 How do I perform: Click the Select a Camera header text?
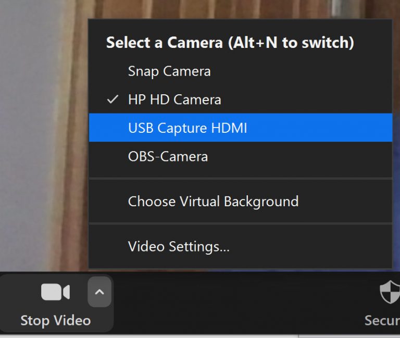click(165, 43)
